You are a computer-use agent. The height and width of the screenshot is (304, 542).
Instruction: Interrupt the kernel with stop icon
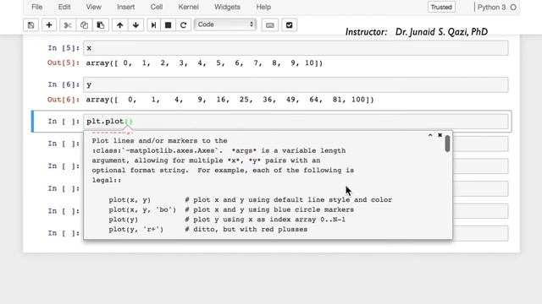[x=168, y=24]
